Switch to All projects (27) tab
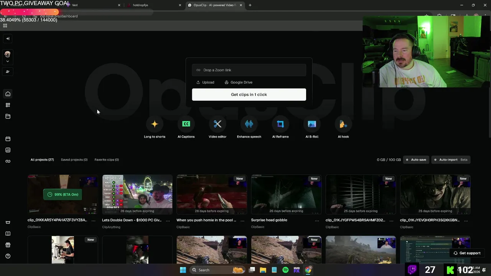The image size is (491, 276). pyautogui.click(x=42, y=159)
